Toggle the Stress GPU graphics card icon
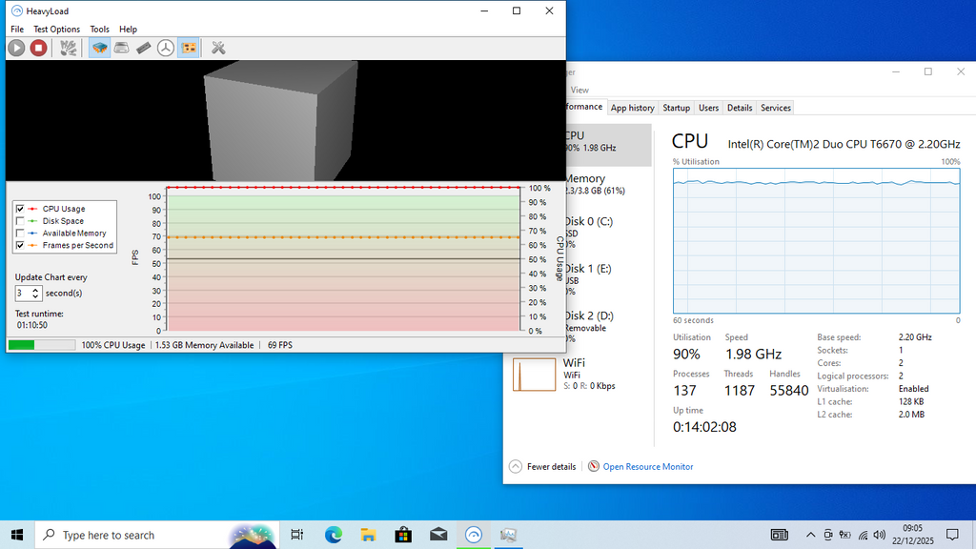 click(x=189, y=48)
